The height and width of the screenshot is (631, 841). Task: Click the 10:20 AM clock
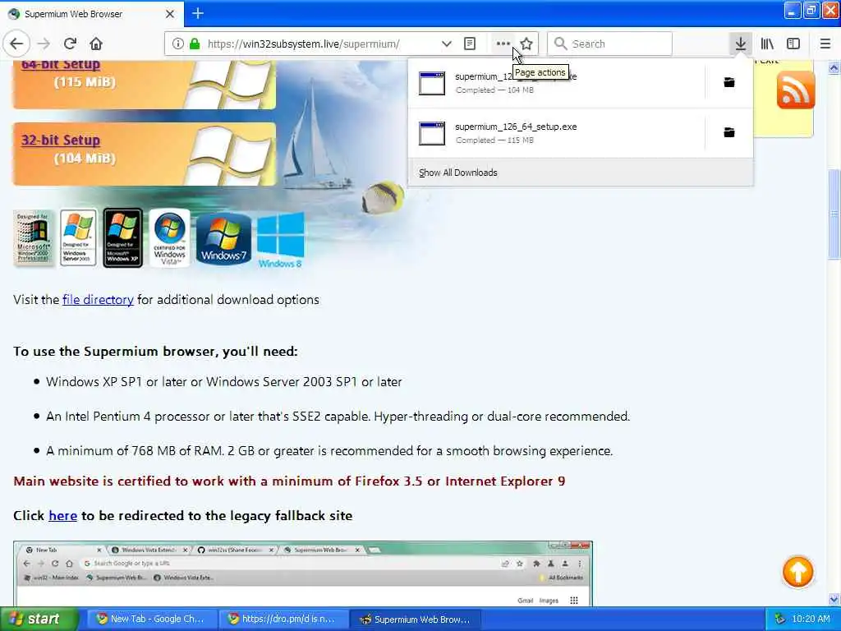[811, 619]
